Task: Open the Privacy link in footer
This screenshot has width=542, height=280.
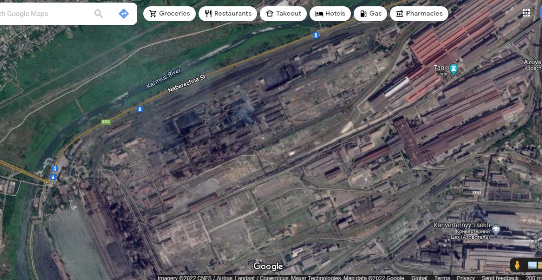Action: pyautogui.click(x=466, y=277)
